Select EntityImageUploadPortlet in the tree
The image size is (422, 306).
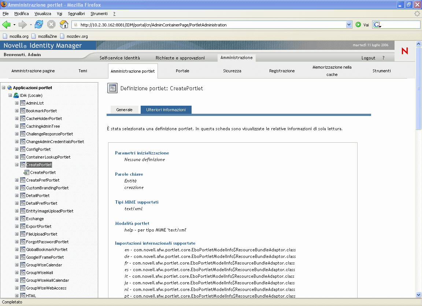pyautogui.click(x=49, y=211)
